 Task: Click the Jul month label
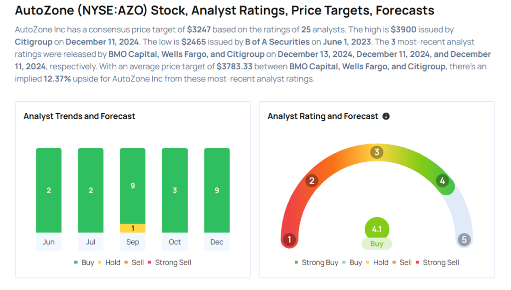tap(91, 242)
